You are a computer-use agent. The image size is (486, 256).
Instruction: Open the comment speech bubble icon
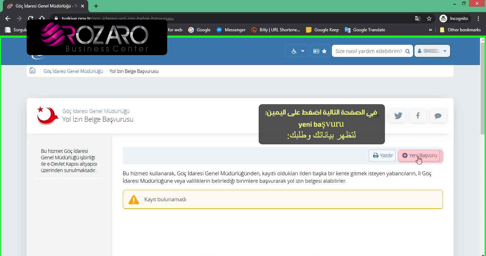click(x=438, y=116)
